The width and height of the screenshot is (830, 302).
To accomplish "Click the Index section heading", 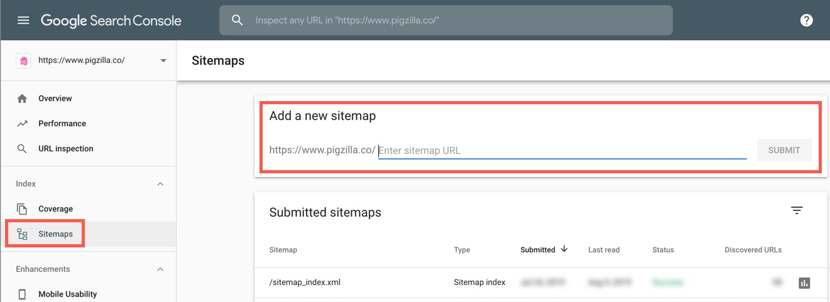I will point(26,184).
